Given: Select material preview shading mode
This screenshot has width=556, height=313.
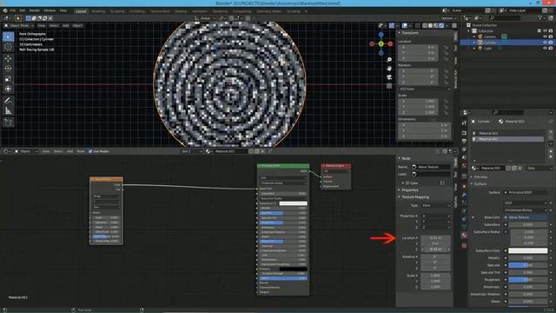Looking at the screenshot, I should pos(436,25).
